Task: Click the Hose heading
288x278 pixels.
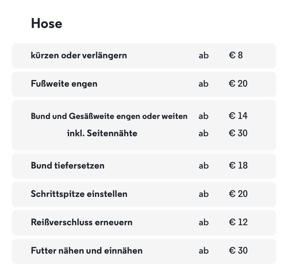Action: pyautogui.click(x=47, y=24)
